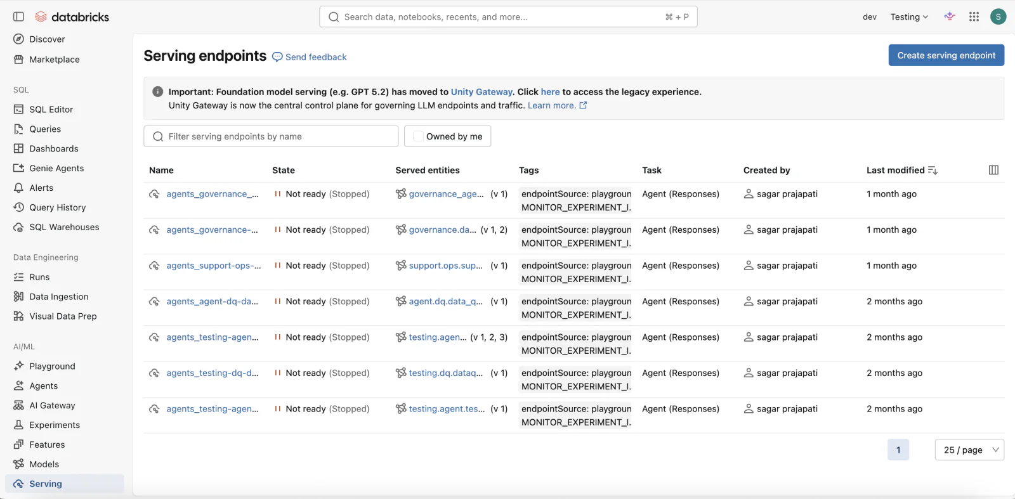This screenshot has width=1015, height=499.
Task: Open the testing.agent.tes... served entity link
Action: (447, 409)
